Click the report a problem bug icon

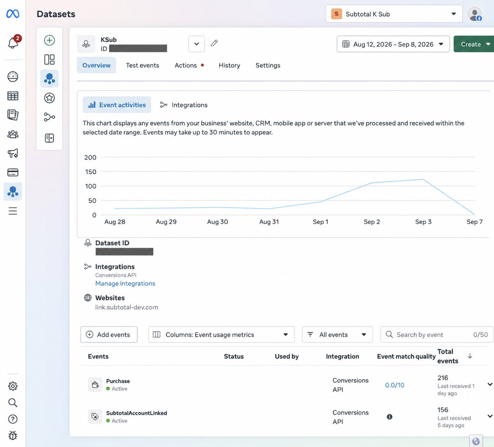[13, 435]
